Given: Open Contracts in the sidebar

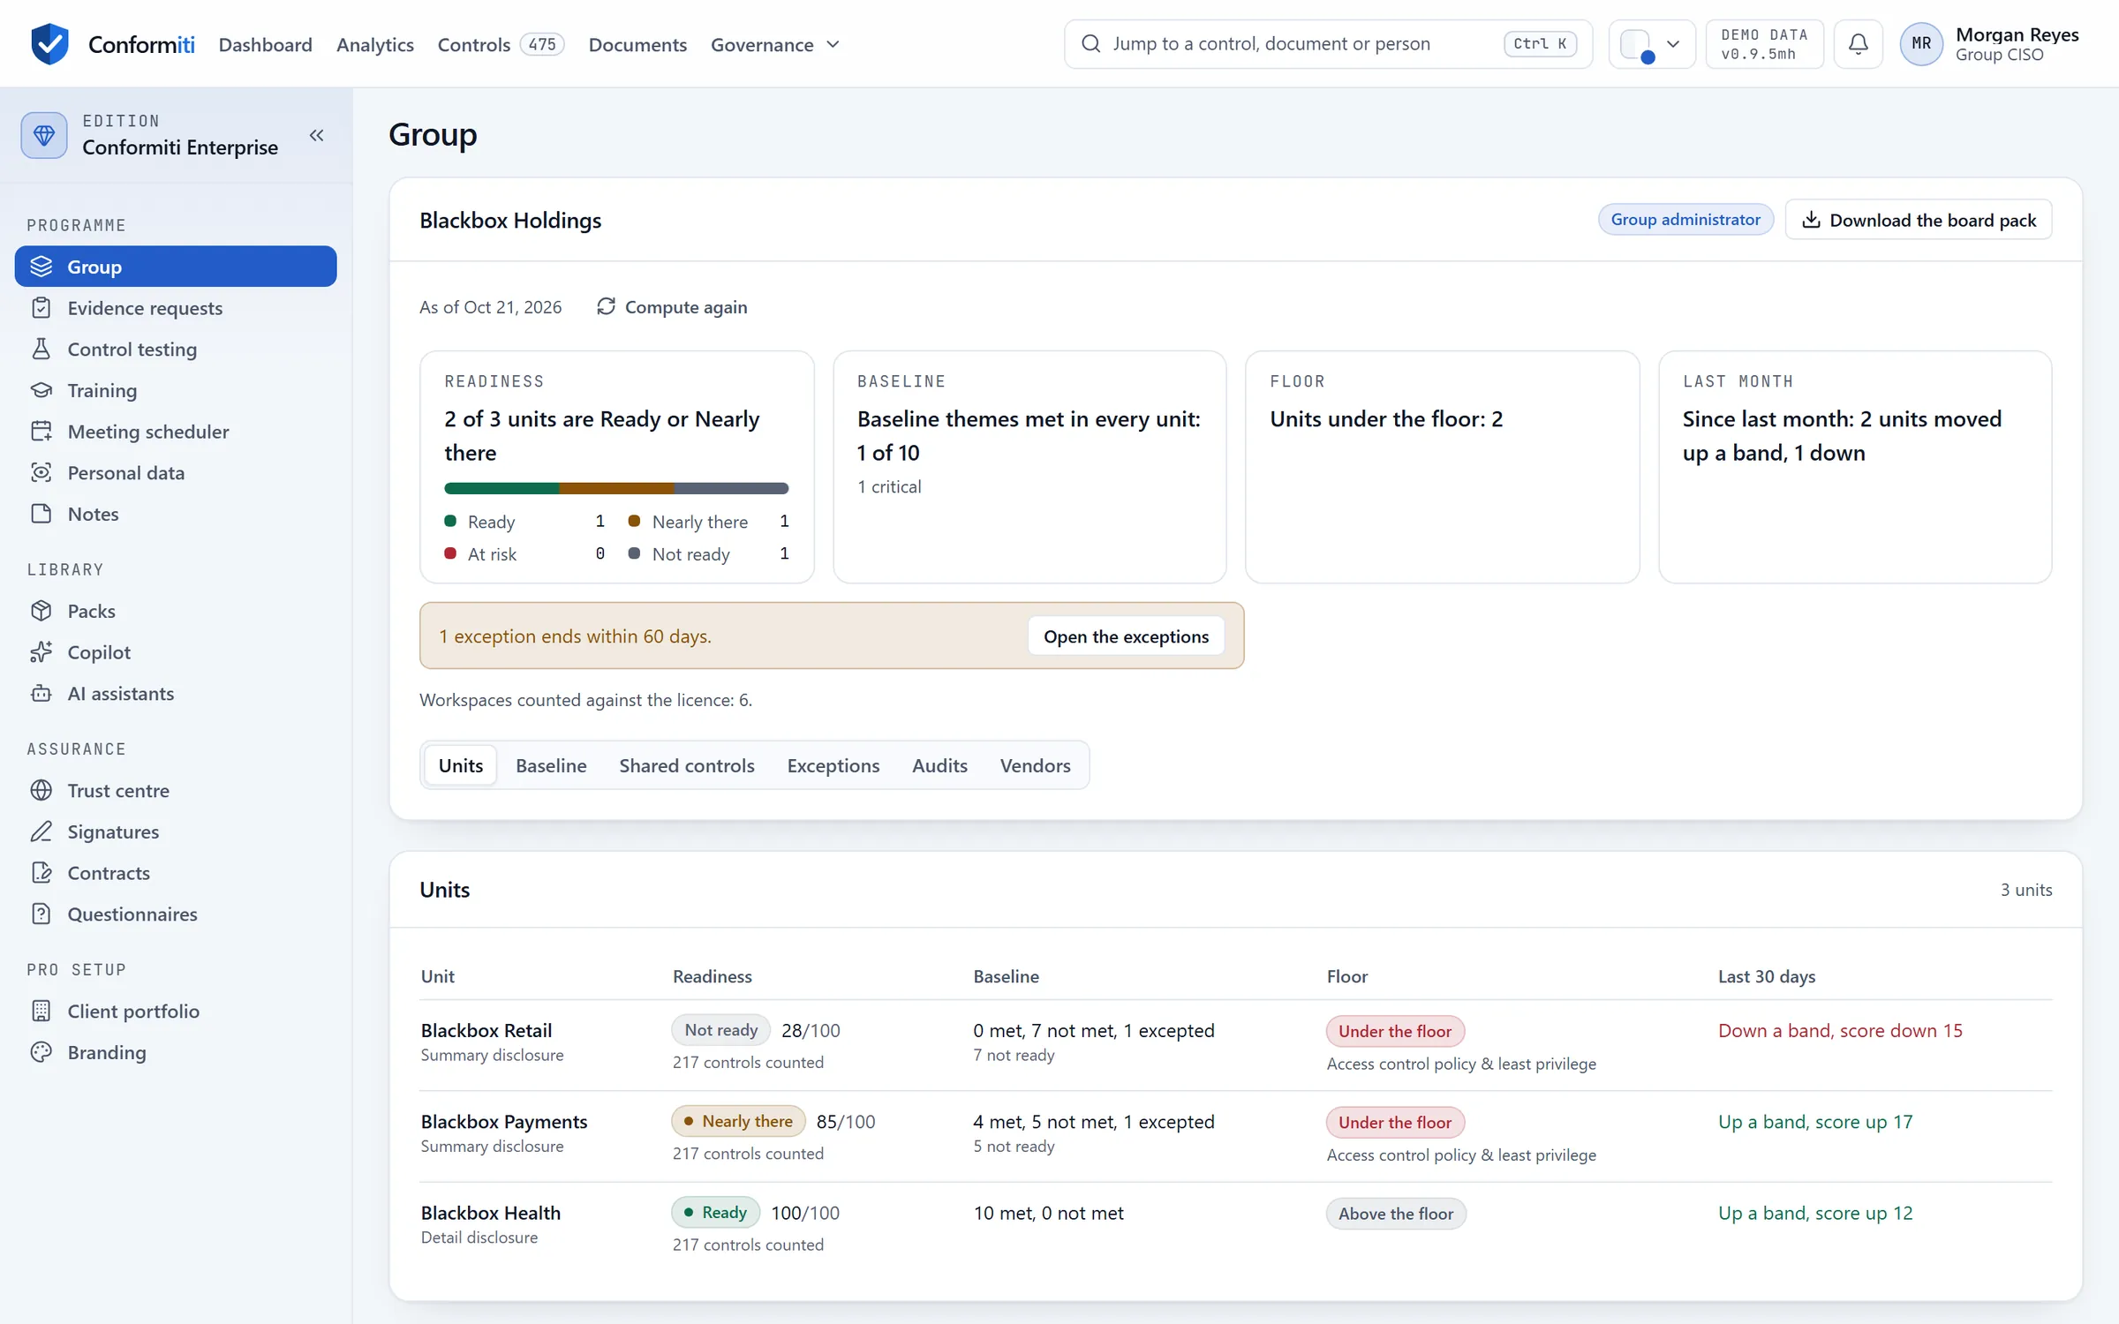Looking at the screenshot, I should 176,873.
